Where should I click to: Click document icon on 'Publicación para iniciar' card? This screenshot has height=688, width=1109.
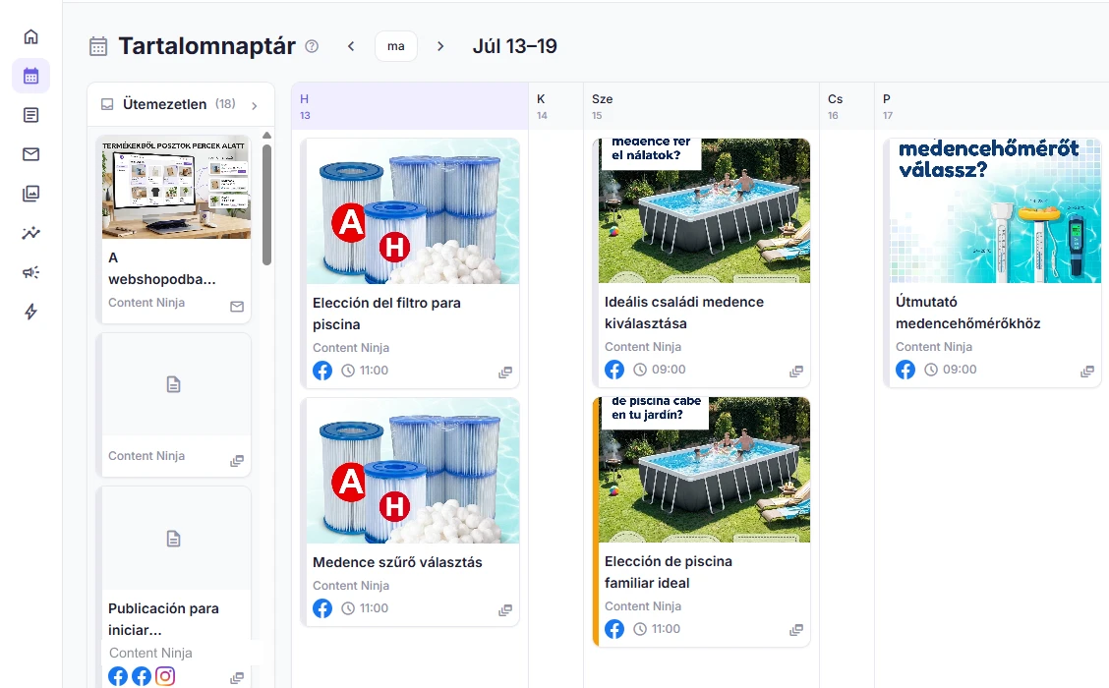173,539
